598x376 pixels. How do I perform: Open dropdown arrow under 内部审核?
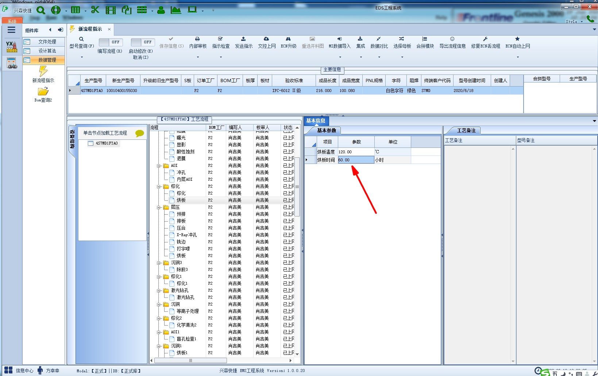point(198,57)
